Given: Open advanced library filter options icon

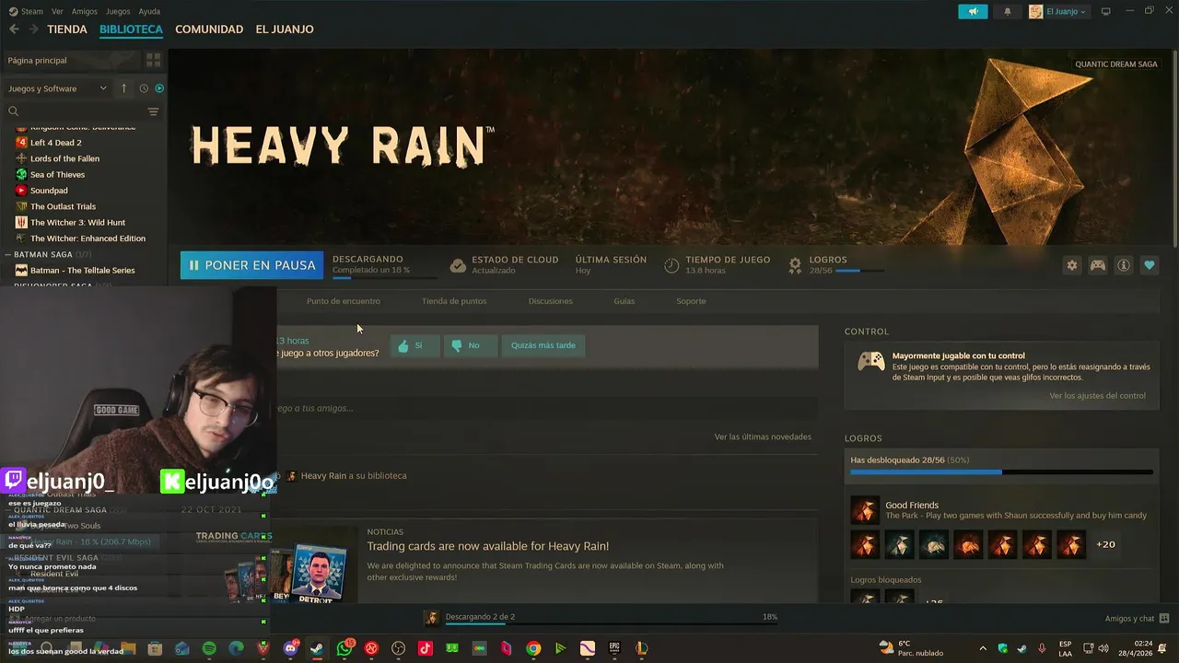Looking at the screenshot, I should [x=153, y=111].
